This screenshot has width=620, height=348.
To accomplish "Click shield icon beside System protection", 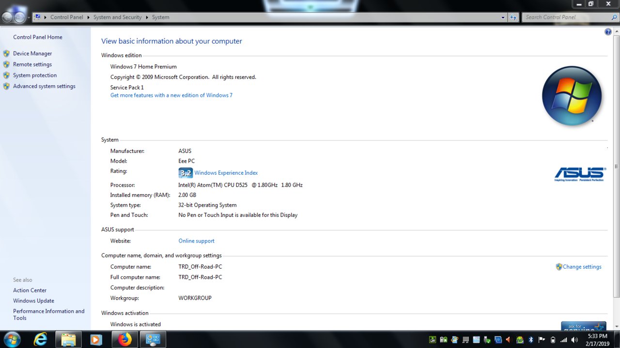I will [x=6, y=76].
